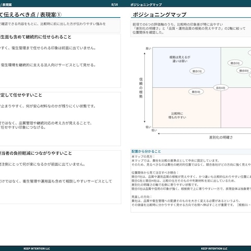Click the 根拠は見えるが違いは弱い quadrant label
This screenshot has height=251, width=251.
[x=180, y=59]
